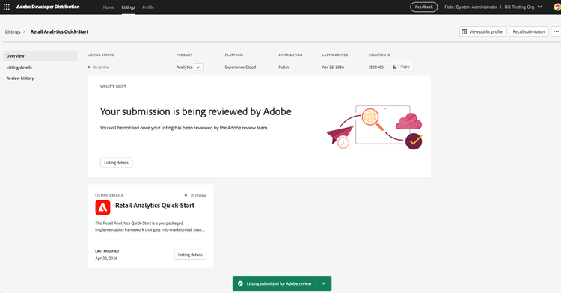Viewport: 561px width, 293px height.
Task: Open the app switcher grid icon
Action: 7,7
